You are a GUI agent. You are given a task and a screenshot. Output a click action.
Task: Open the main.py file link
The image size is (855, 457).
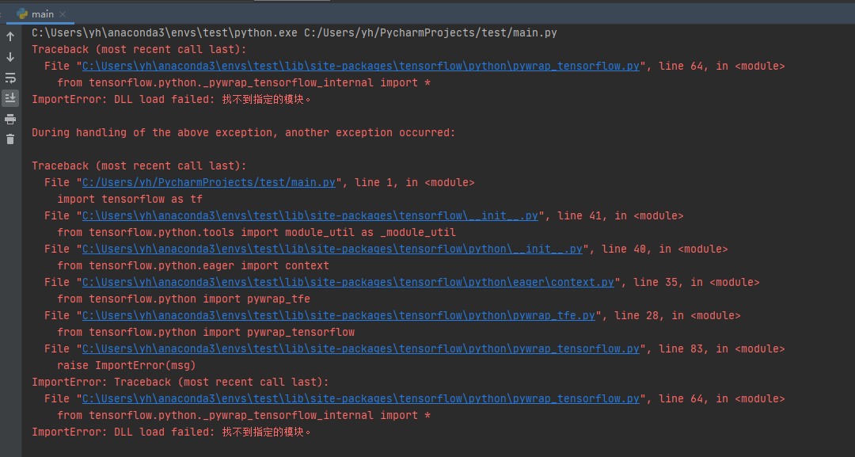pyautogui.click(x=209, y=183)
